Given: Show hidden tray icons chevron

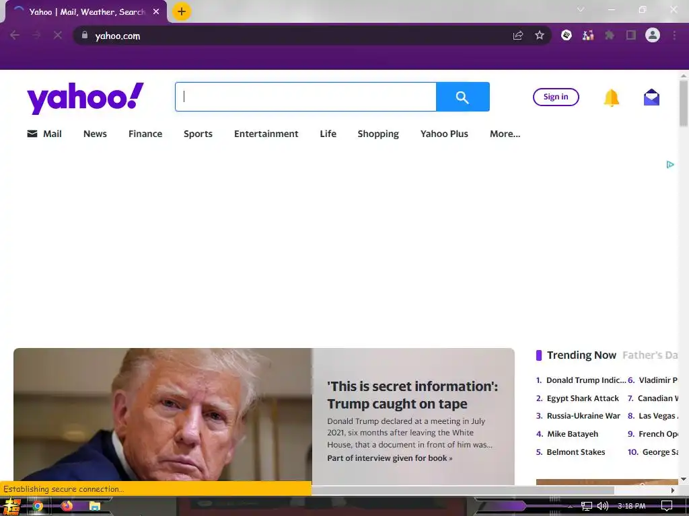Looking at the screenshot, I should pyautogui.click(x=570, y=507).
